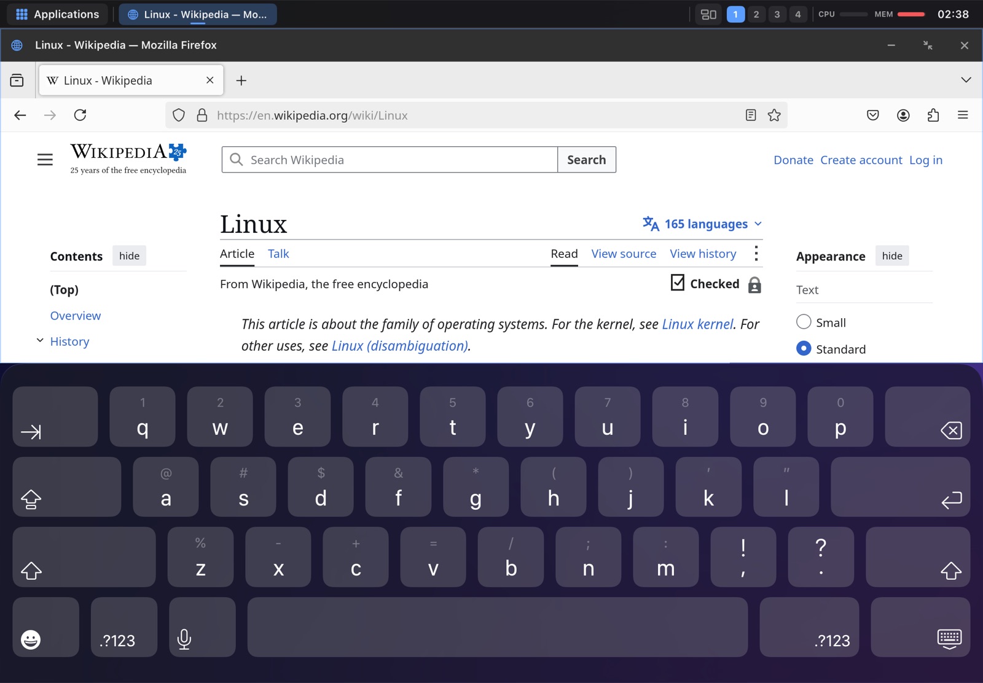
Task: Open Wikipedia main sidebar menu
Action: coord(45,160)
